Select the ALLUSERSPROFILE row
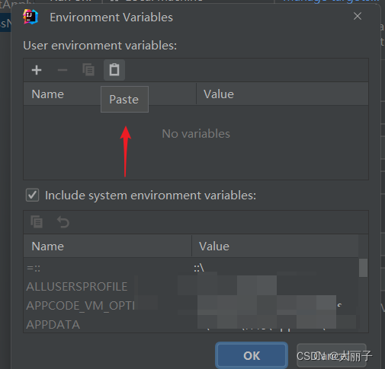Screen dimensions: 385x369 point(191,287)
